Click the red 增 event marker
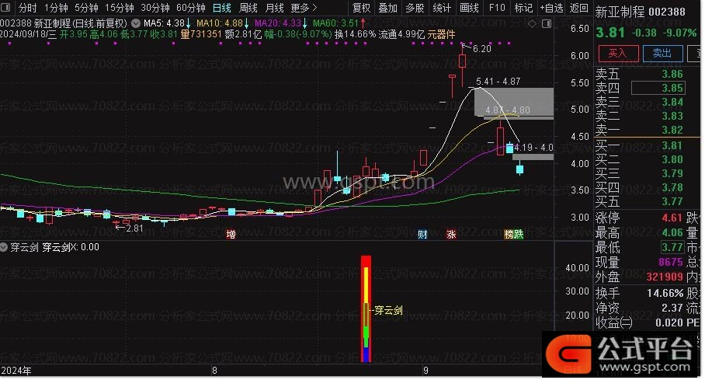705x380 pixels. click(231, 234)
